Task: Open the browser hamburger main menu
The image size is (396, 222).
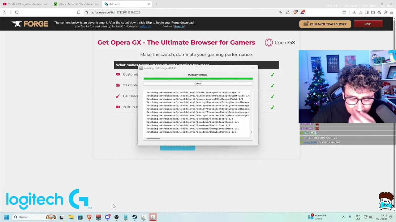Action: tap(392, 12)
